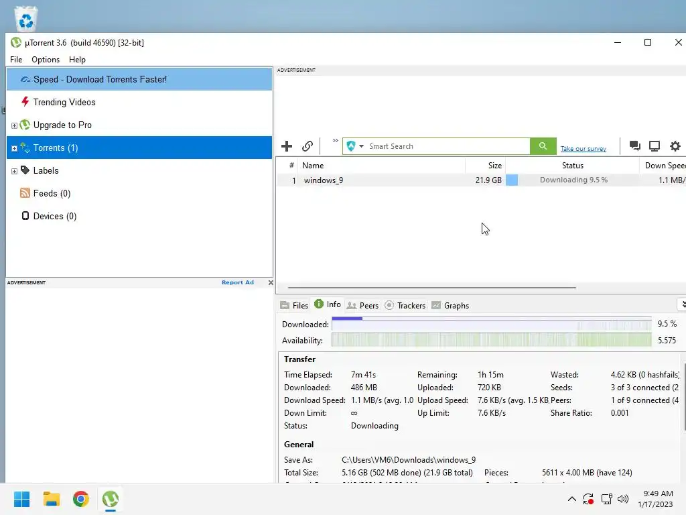Select Speed - Download Torrents Faster! item
Screen dimensions: 686x515
tap(139, 79)
